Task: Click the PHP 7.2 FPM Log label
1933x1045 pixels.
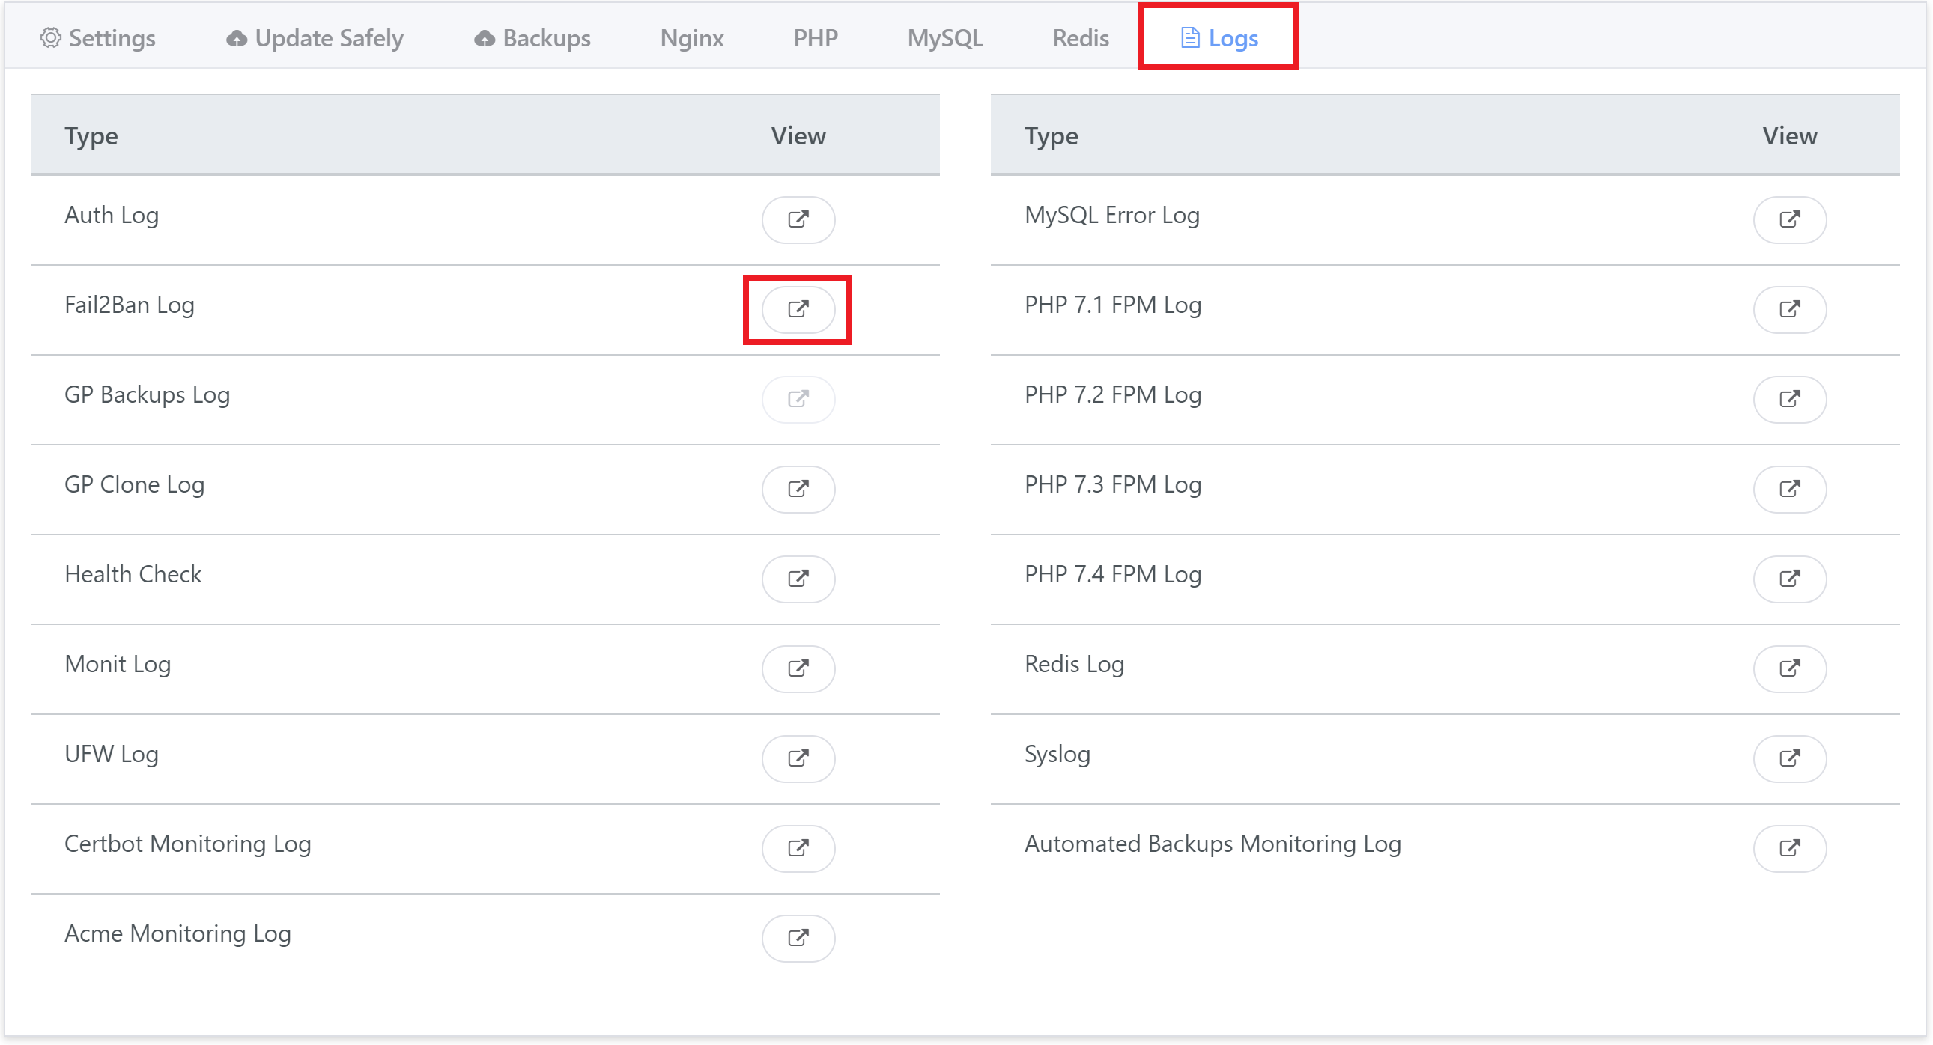Action: (x=1113, y=395)
